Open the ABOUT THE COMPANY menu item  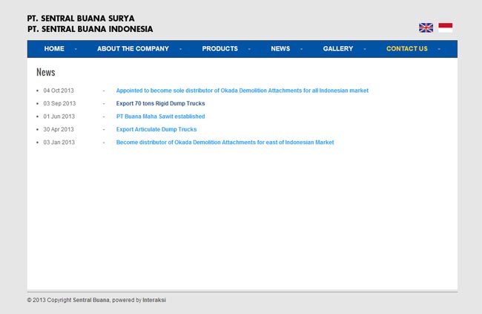[x=133, y=49]
